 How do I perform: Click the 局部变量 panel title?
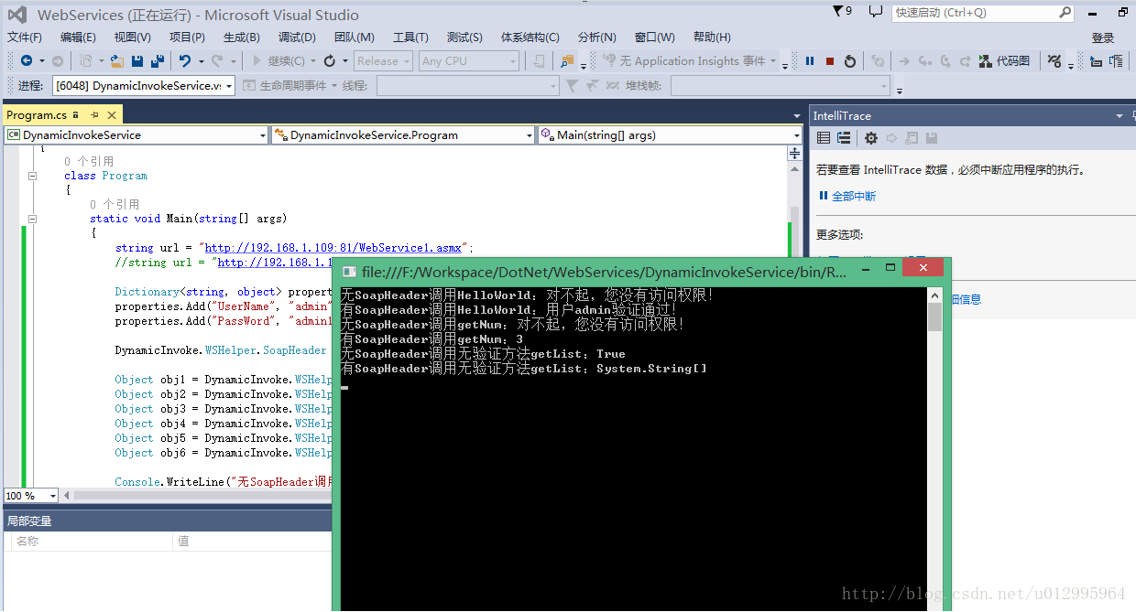point(29,521)
